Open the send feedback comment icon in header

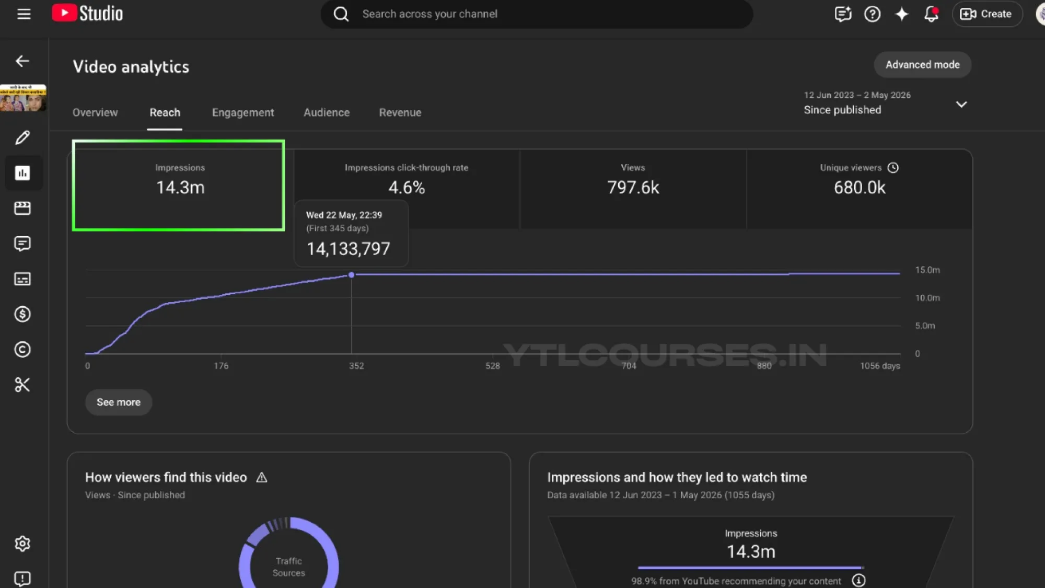coord(843,14)
